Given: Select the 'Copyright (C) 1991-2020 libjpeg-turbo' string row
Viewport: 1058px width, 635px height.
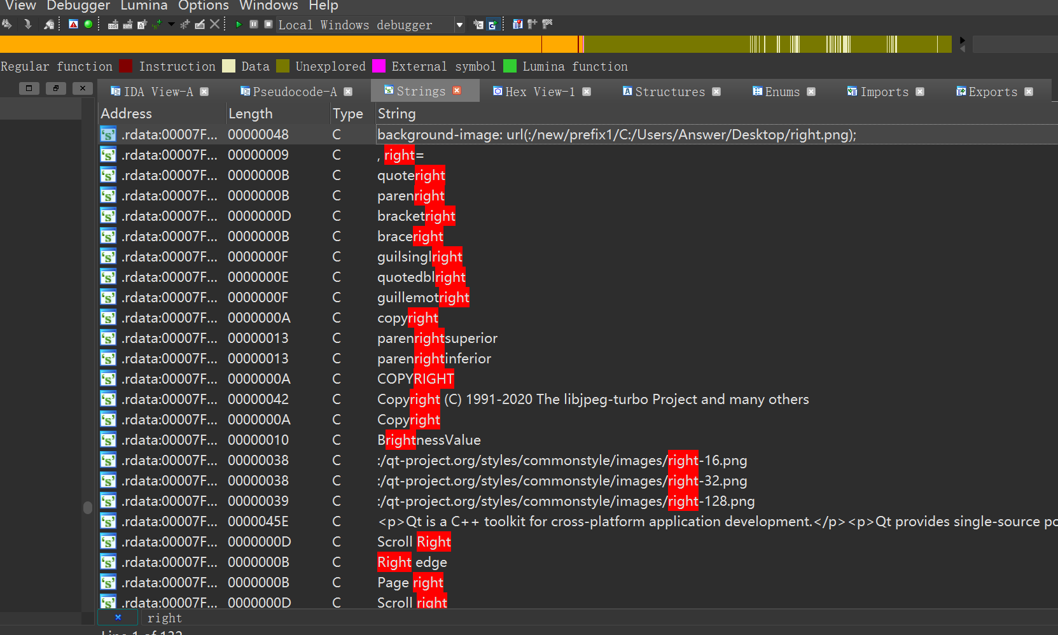Looking at the screenshot, I should tap(592, 399).
